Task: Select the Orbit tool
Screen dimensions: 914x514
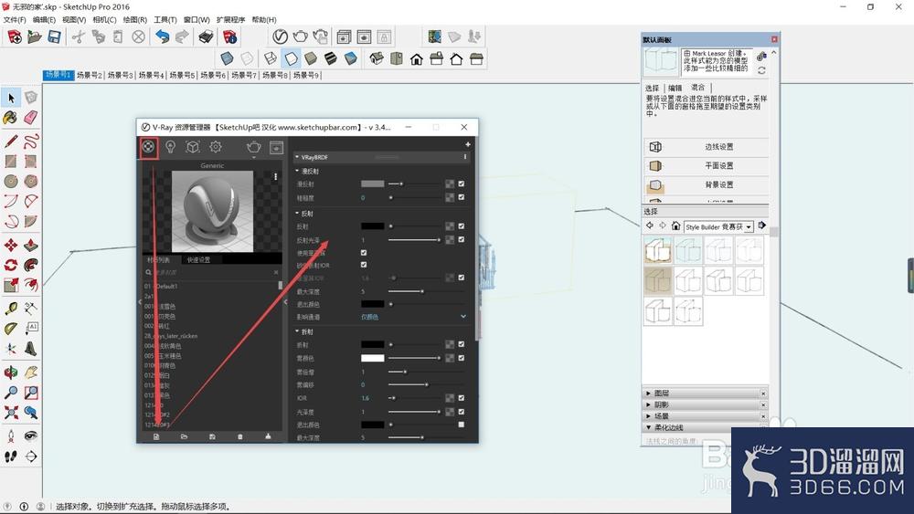Action: (x=10, y=372)
